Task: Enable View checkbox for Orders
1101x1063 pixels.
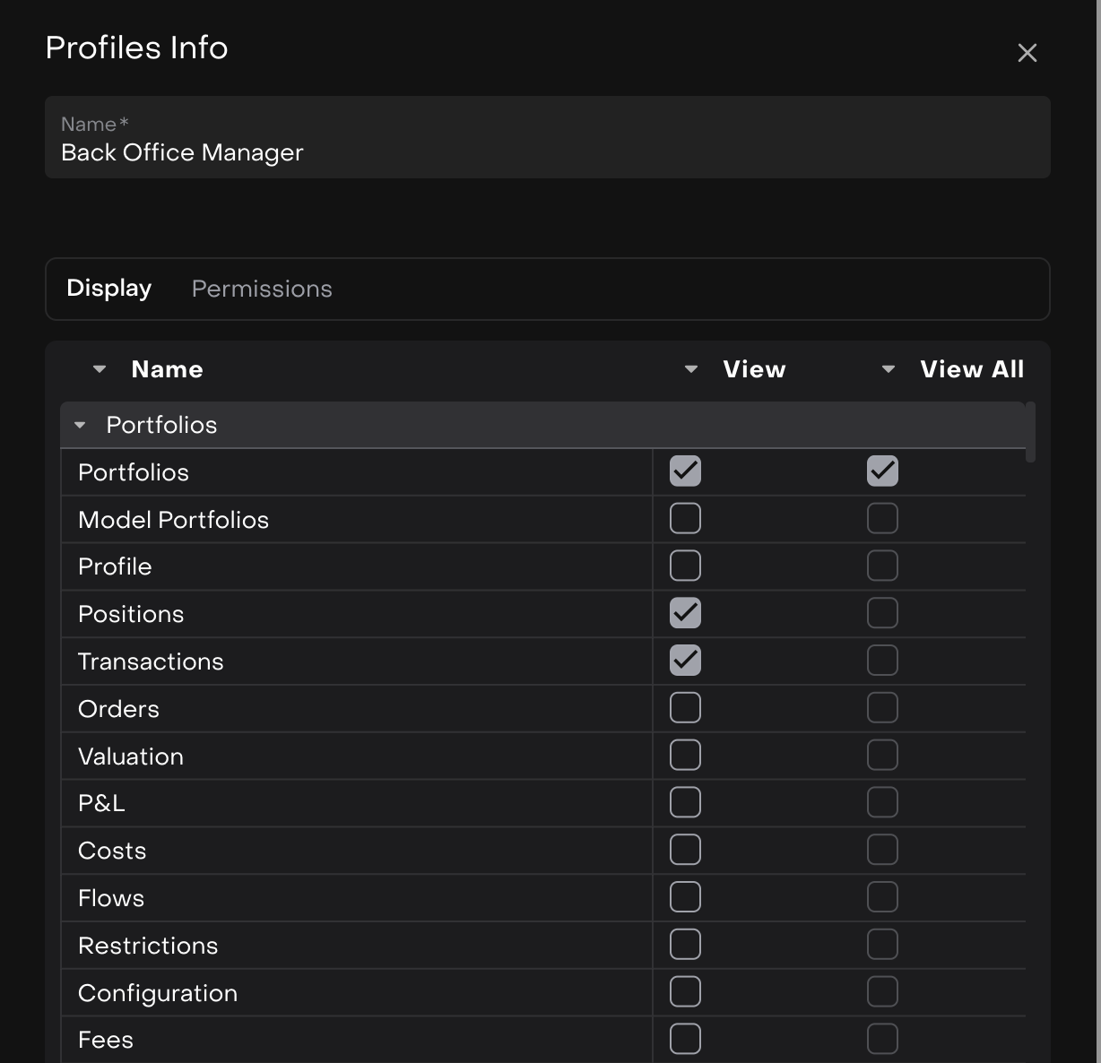Action: pyautogui.click(x=685, y=708)
